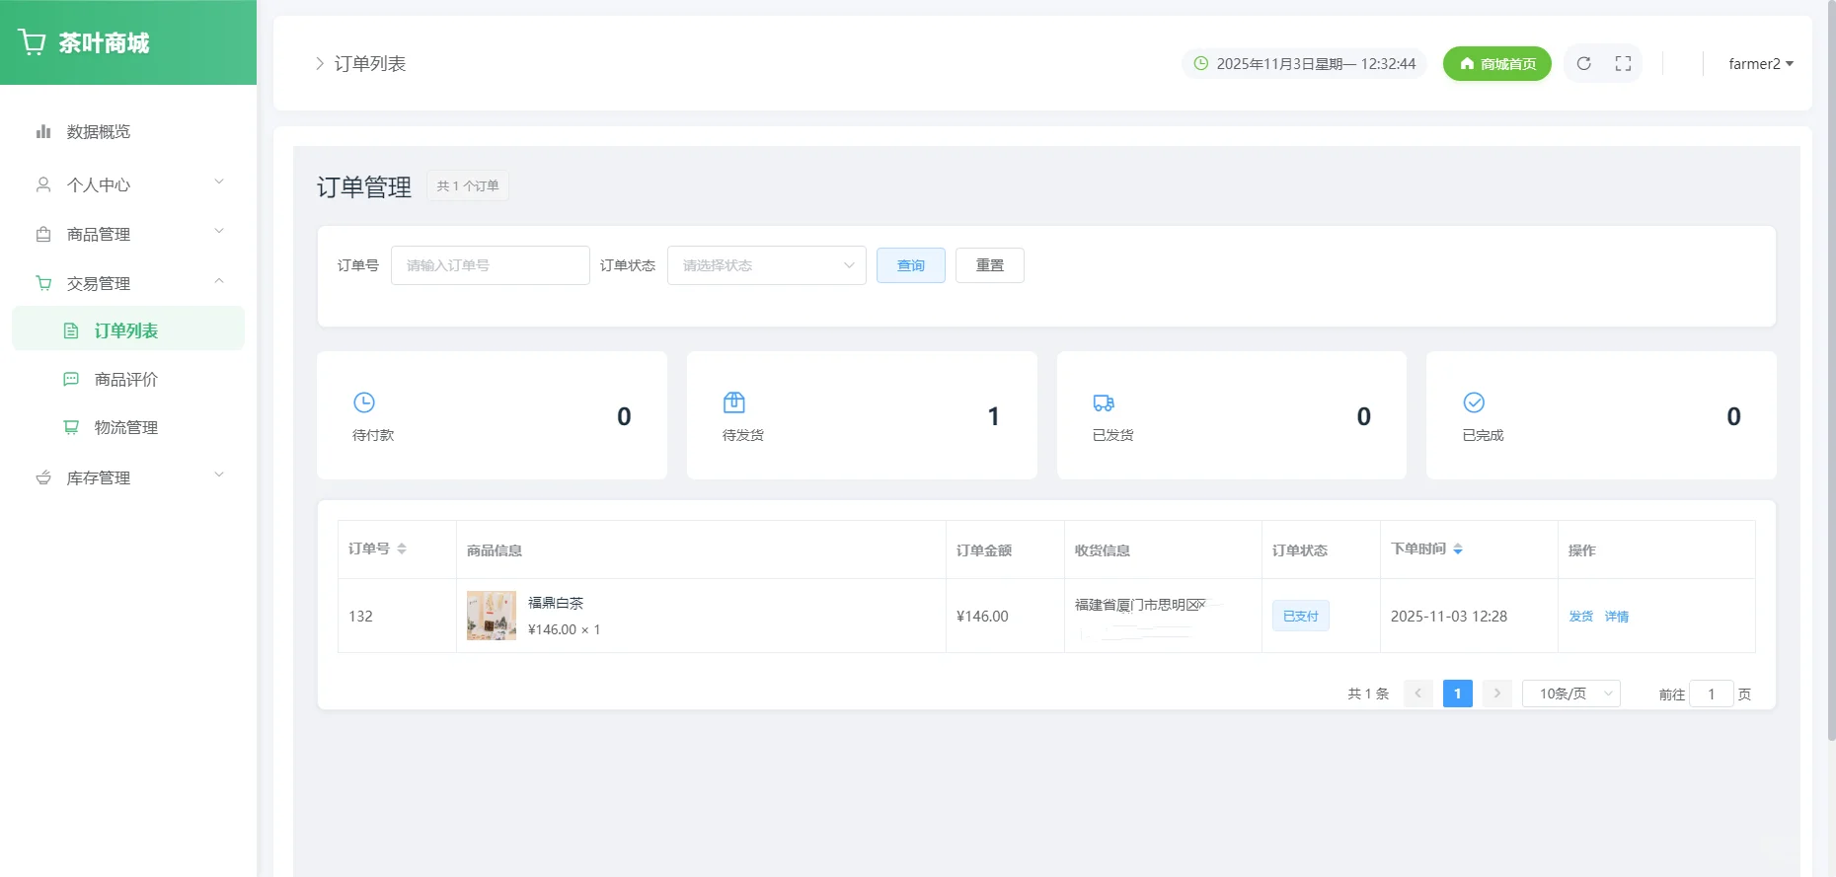Image resolution: width=1836 pixels, height=877 pixels.
Task: Expand the 个人中心 submenu
Action: 219,182
